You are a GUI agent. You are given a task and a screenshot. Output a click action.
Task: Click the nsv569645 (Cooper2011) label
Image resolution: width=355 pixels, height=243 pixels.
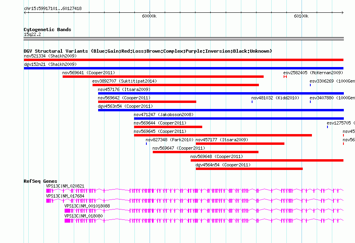click(x=160, y=131)
